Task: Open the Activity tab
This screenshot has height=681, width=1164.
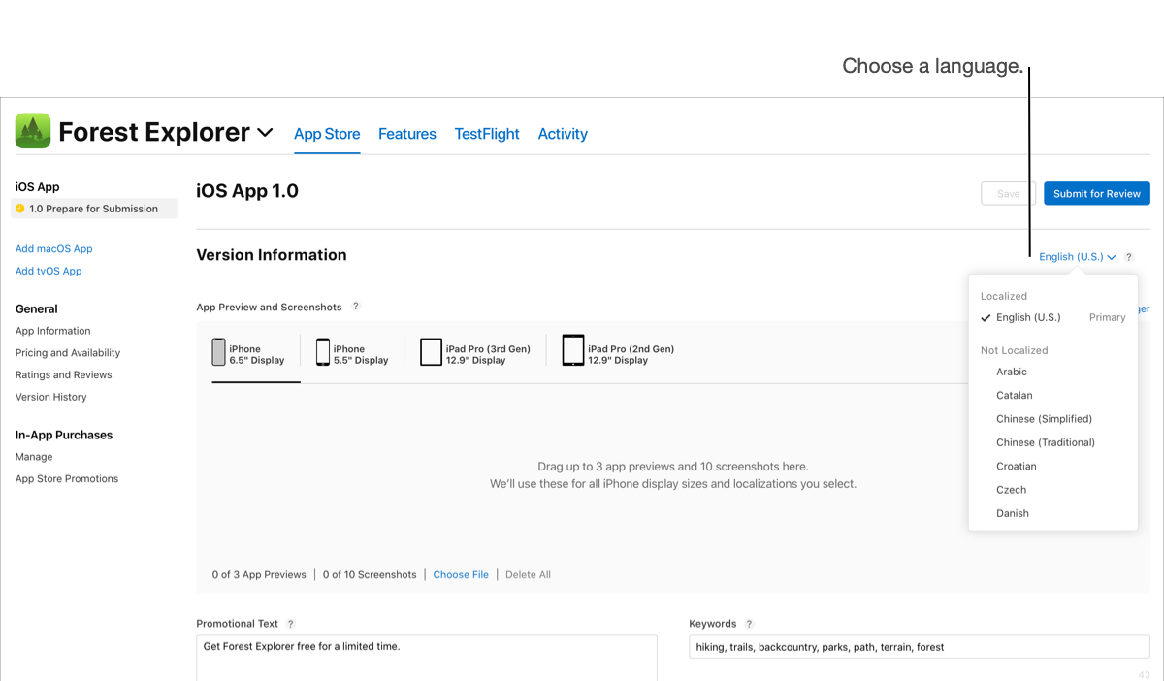Action: pos(563,134)
